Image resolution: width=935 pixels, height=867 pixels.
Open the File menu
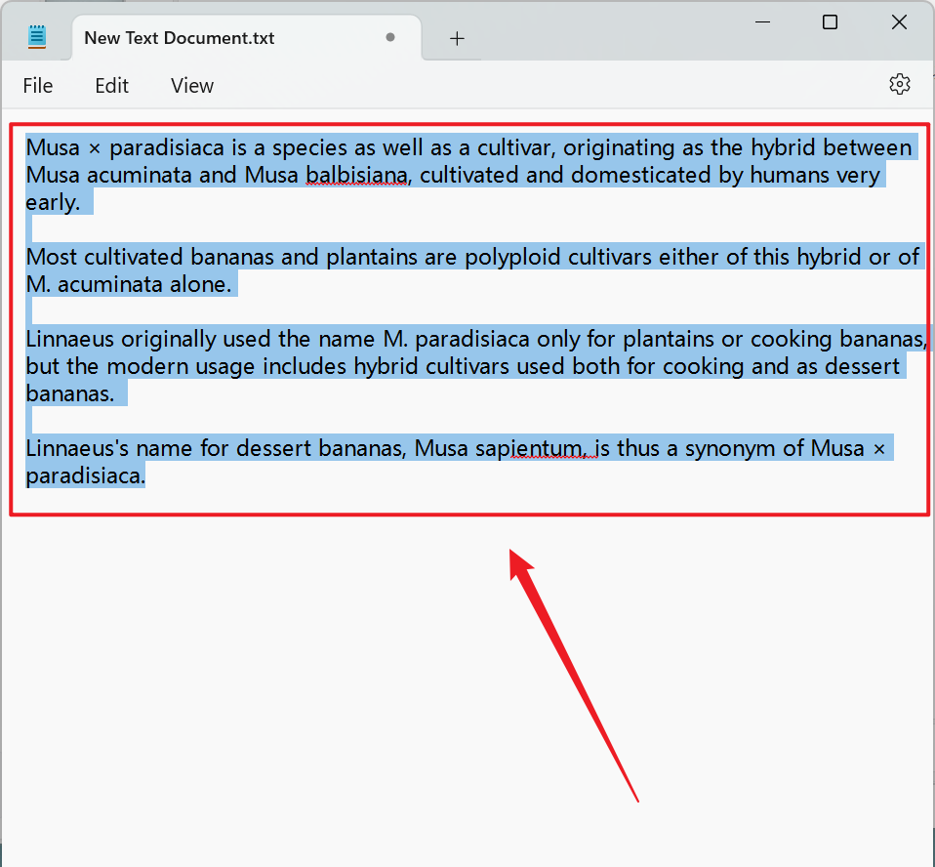pos(37,86)
